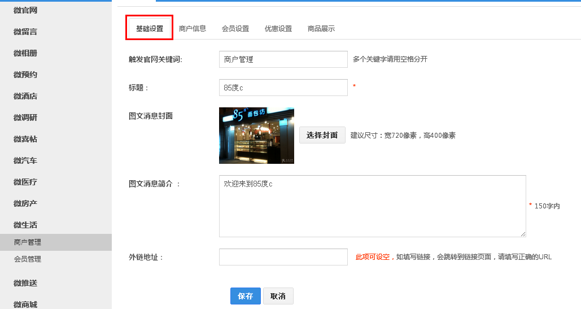
Task: Click the 85度 bakery cover thumbnail
Action: [256, 136]
